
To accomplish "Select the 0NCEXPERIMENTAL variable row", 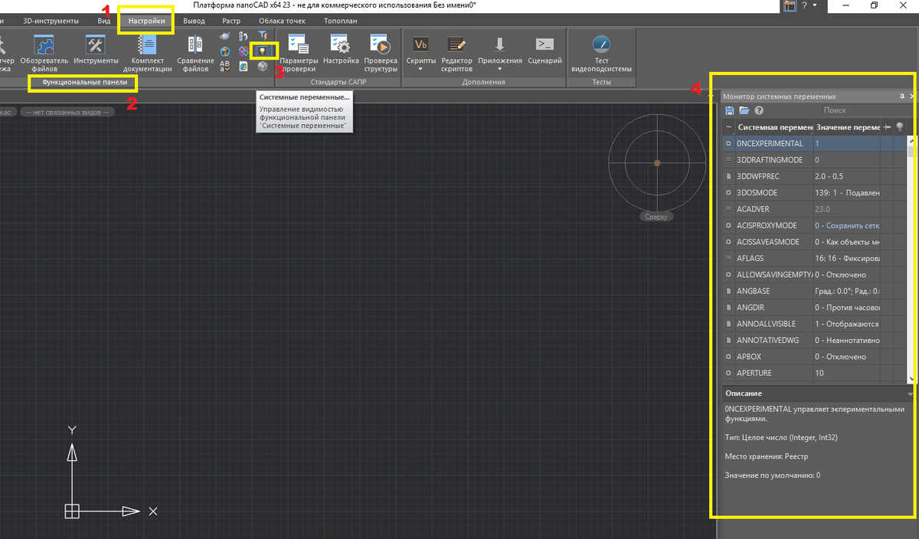I will (815, 143).
